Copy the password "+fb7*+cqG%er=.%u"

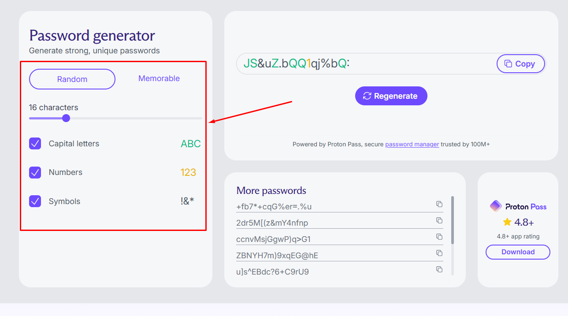pos(439,204)
